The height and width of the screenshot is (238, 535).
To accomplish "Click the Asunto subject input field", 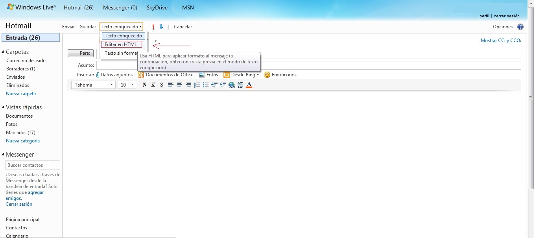I will pos(309,65).
